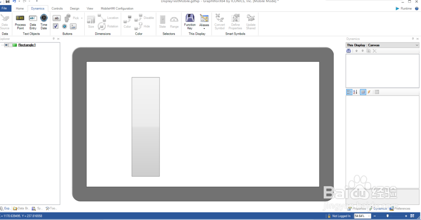The image size is (421, 220).
Task: Add a Range selector
Action: 174,22
